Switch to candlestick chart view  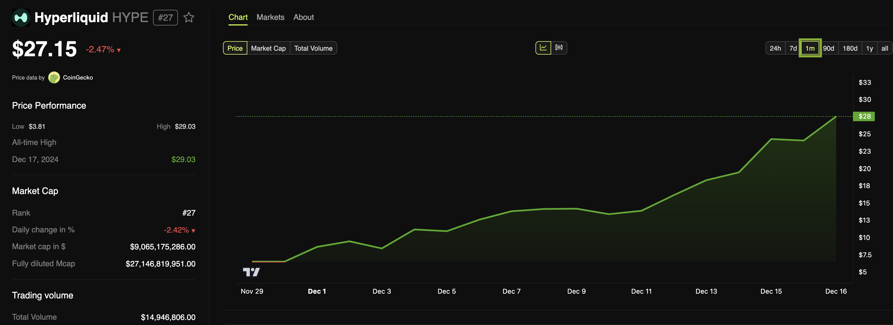559,47
